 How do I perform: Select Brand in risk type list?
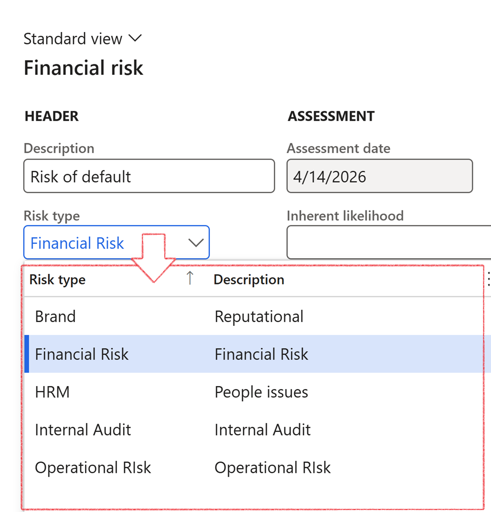55,316
